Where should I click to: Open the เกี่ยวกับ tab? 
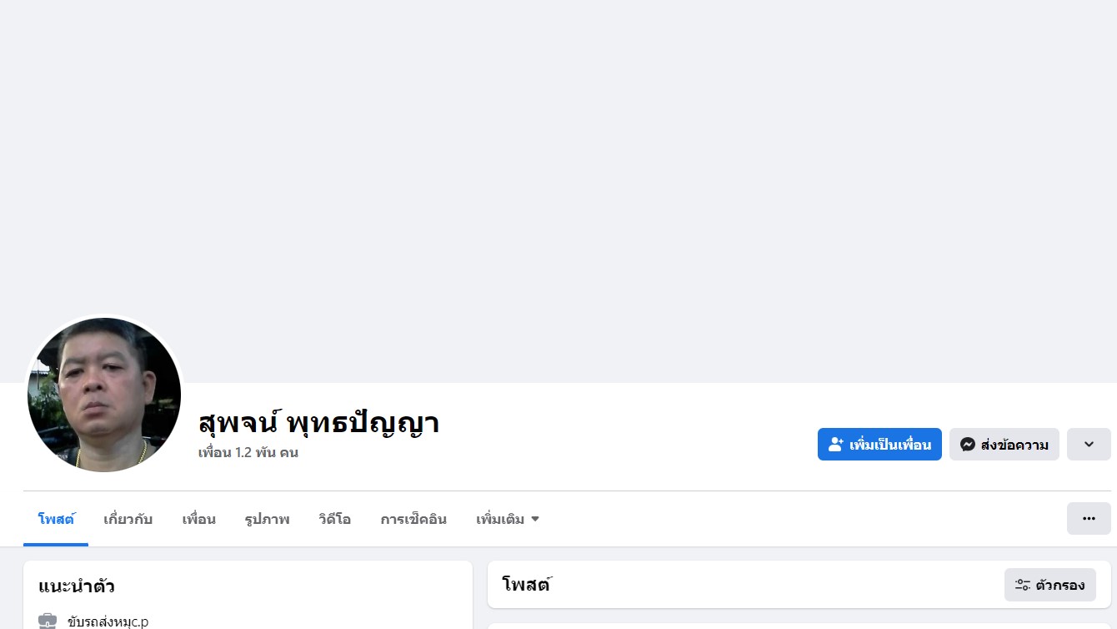(128, 519)
